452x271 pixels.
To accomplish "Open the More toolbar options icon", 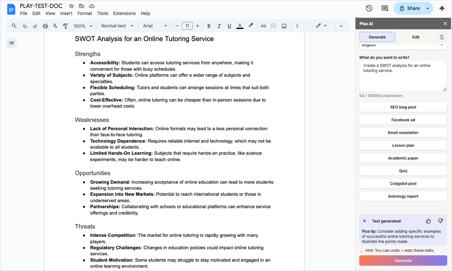I will click(297, 26).
